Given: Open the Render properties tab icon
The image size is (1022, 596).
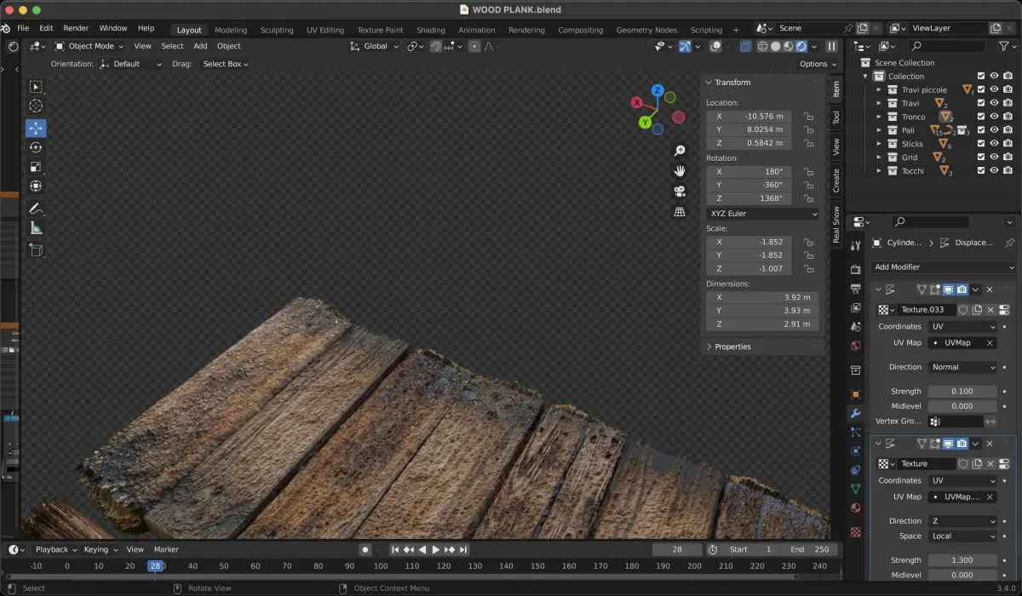Looking at the screenshot, I should 856,269.
